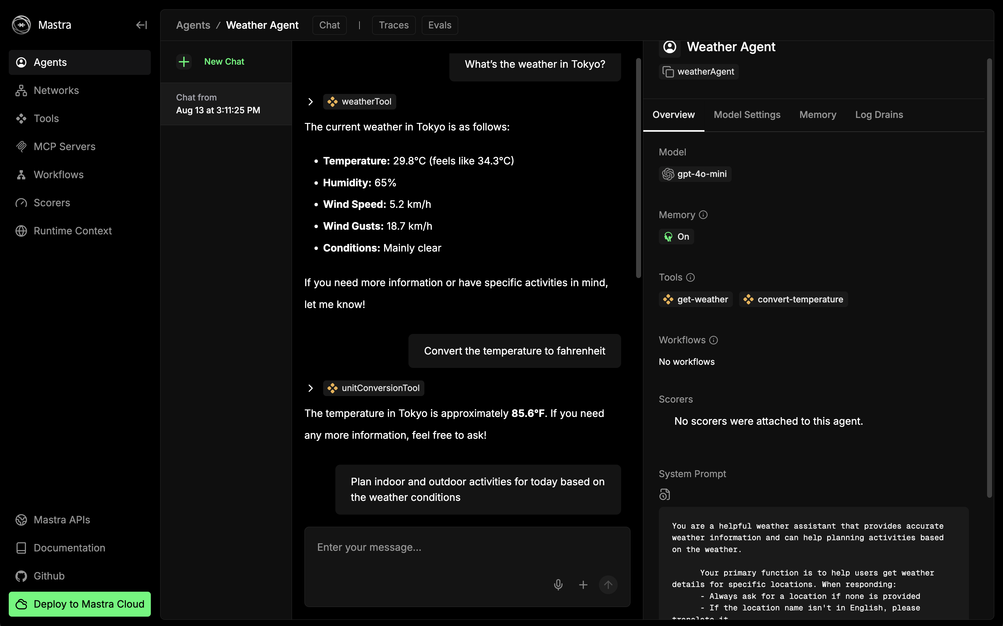The height and width of the screenshot is (626, 1003).
Task: Click the Deploy to Mastra Cloud button
Action: pos(80,604)
